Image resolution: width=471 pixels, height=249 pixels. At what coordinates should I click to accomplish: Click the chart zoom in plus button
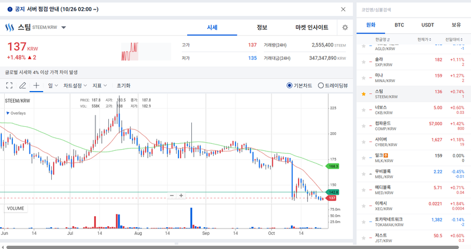coord(181,196)
